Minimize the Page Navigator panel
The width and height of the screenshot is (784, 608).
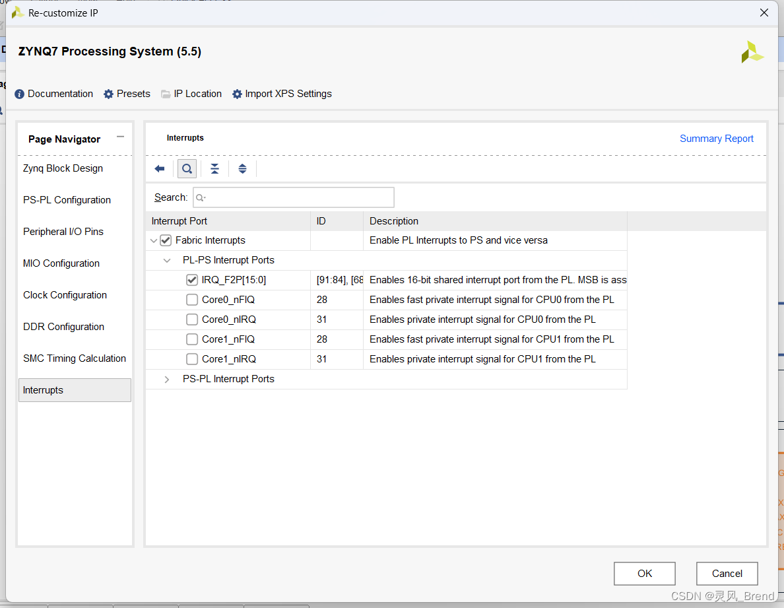tap(121, 137)
